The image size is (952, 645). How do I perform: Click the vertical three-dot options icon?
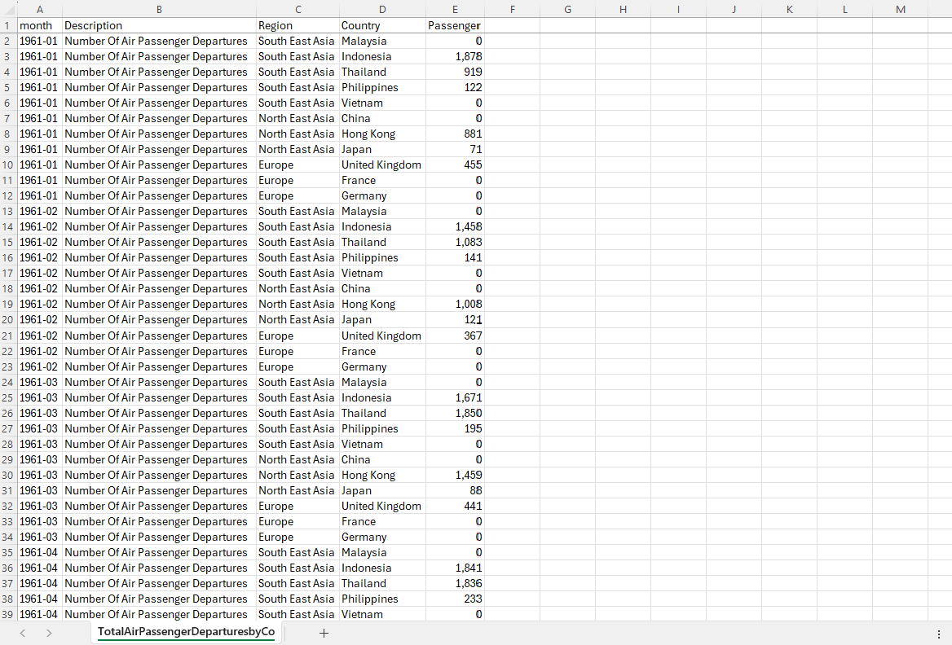click(x=938, y=633)
